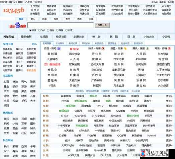Click the green icon beside 腾讯·搜搜
This screenshot has height=159, width=175.
click(148, 49)
